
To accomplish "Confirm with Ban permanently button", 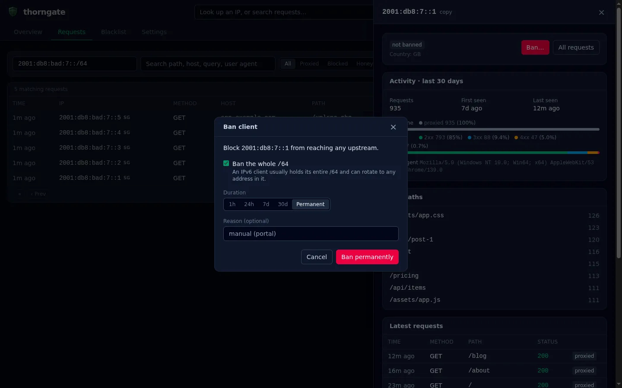I will [367, 257].
